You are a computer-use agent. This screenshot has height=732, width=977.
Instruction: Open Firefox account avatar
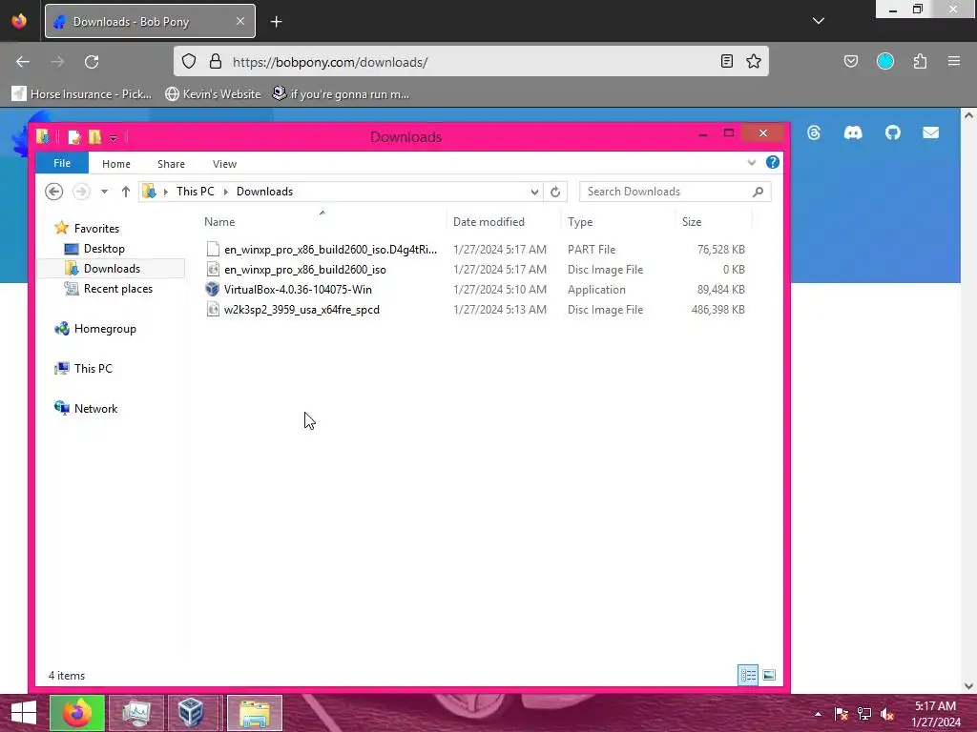[885, 61]
